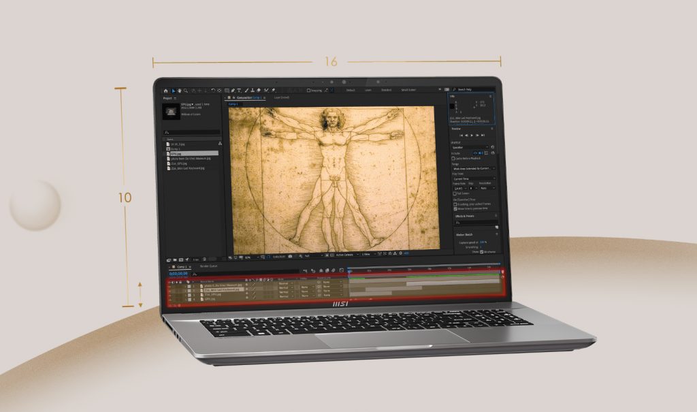Select the Zoom magnifier tool
This screenshot has height=412, width=697.
tap(186, 91)
